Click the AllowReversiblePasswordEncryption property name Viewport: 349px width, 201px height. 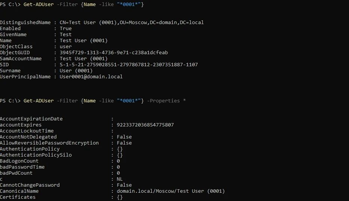[x=49, y=143]
